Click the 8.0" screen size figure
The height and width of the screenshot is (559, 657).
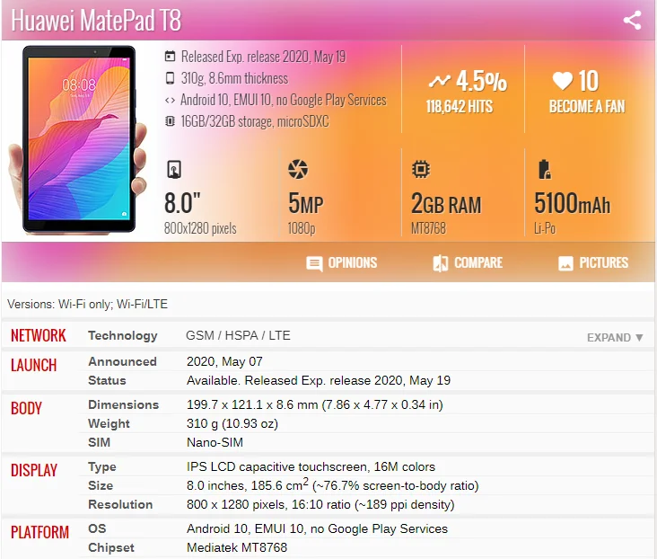[182, 203]
